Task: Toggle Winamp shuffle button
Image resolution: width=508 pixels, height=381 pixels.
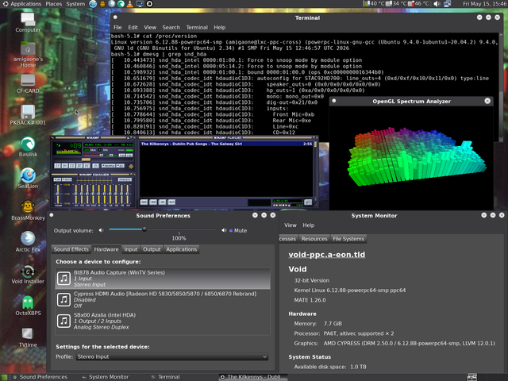Action: point(108,166)
